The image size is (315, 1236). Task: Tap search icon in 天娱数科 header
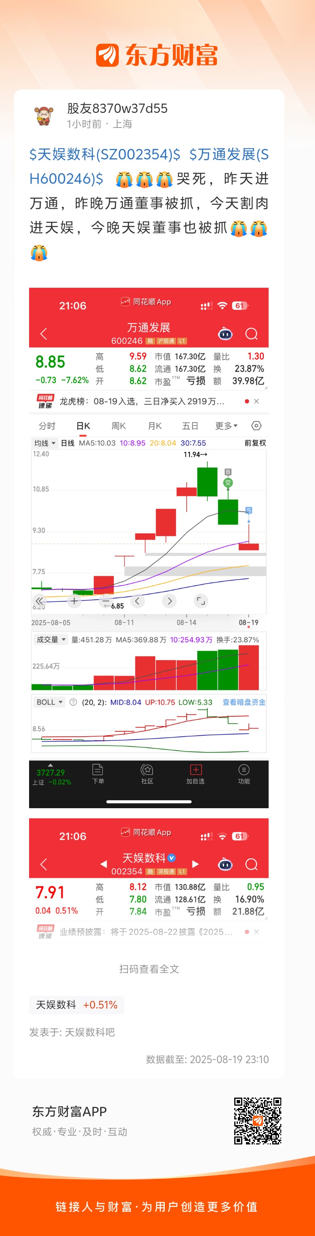pyautogui.click(x=251, y=864)
